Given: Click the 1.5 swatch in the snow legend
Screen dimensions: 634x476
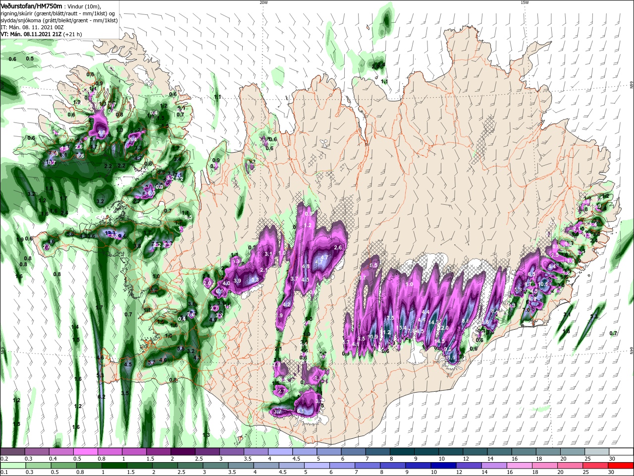Looking at the screenshot, I should click(x=158, y=451).
